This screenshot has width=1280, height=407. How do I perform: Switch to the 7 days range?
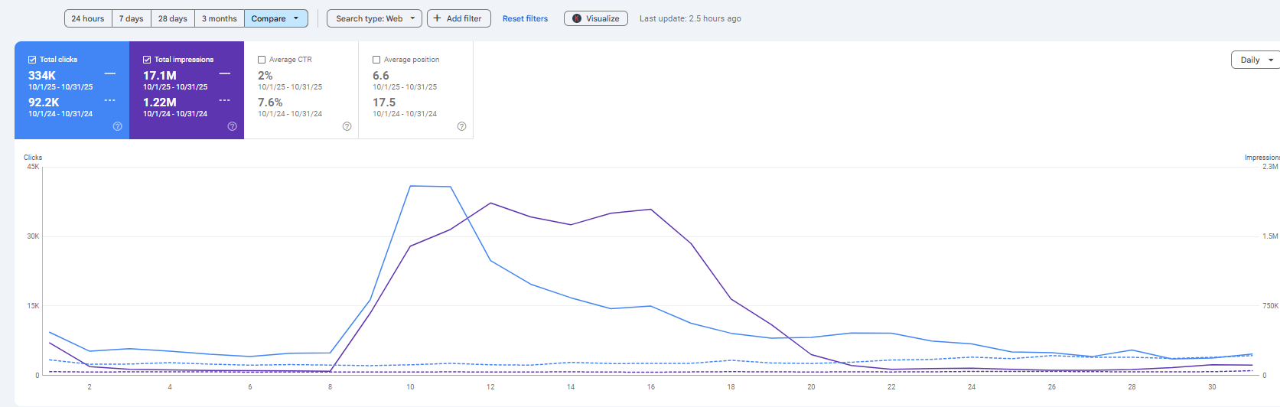(x=131, y=18)
